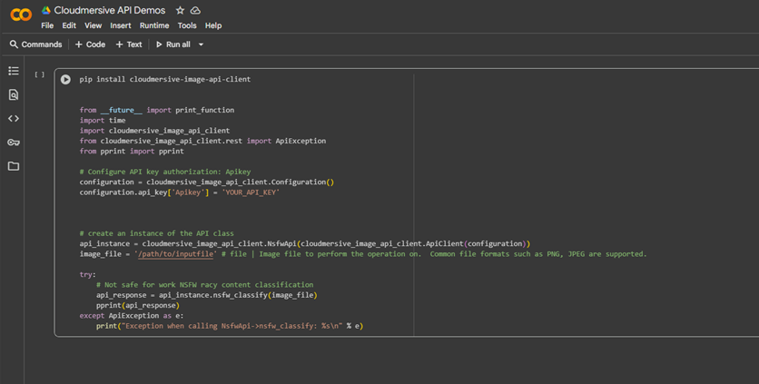Click the '# create an instance of the API class' comment
Screen dimensions: 759x384
pos(157,233)
